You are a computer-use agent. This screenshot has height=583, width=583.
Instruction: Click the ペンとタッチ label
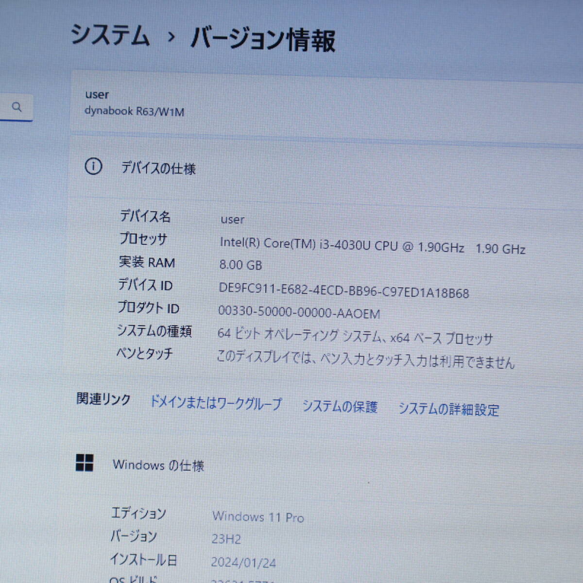tap(144, 353)
